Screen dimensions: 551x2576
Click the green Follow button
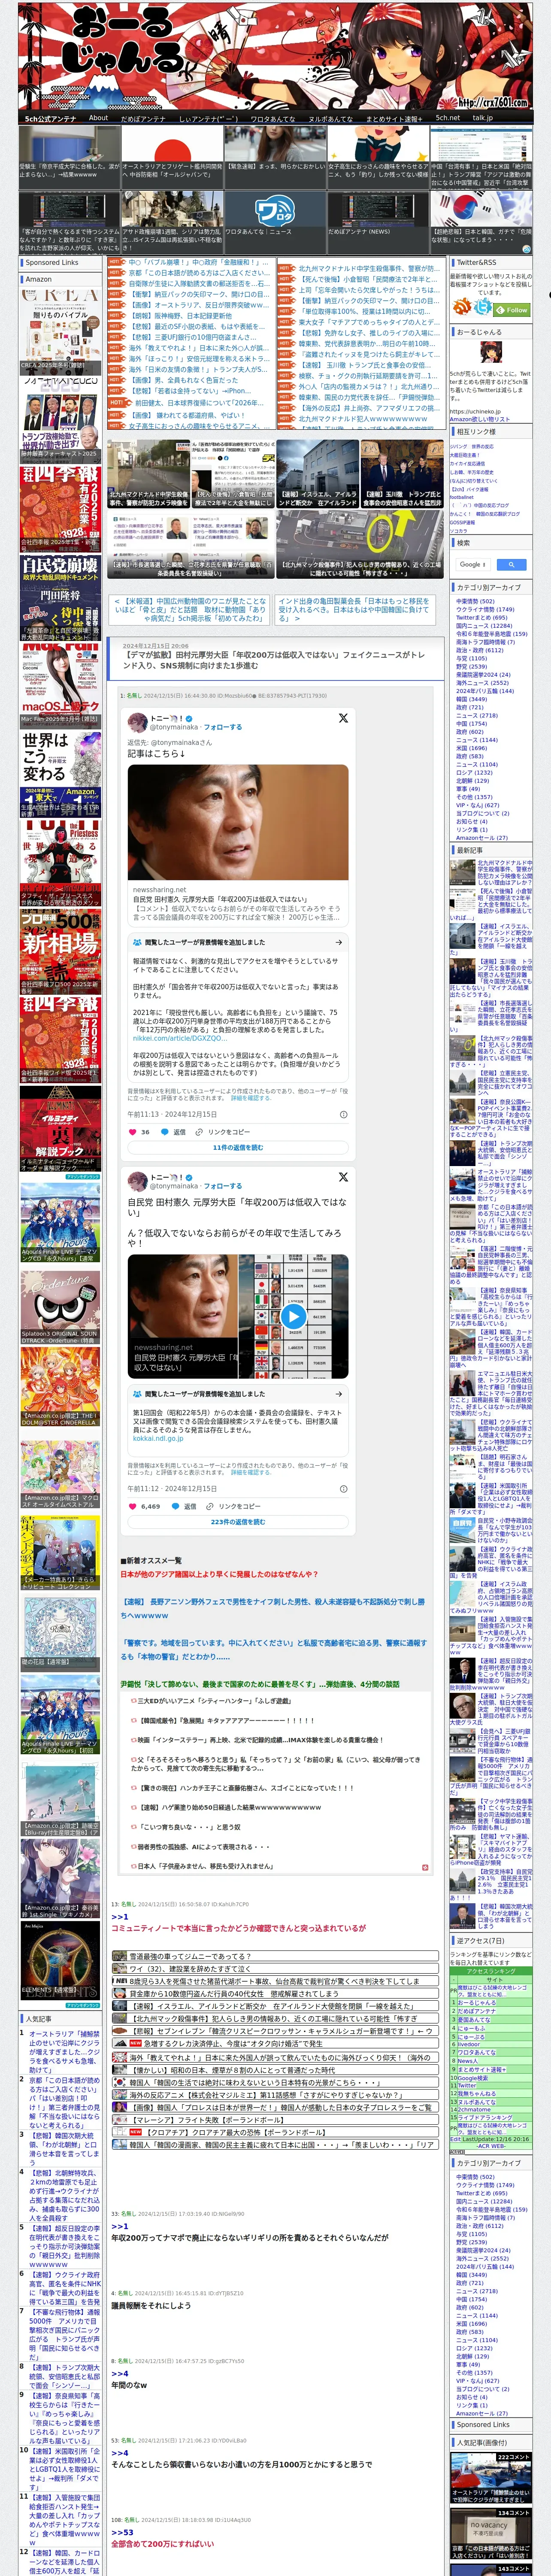coord(512,310)
